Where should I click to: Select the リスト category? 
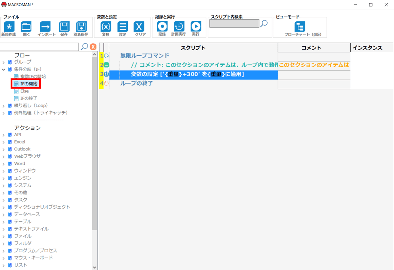pyautogui.click(x=20, y=265)
